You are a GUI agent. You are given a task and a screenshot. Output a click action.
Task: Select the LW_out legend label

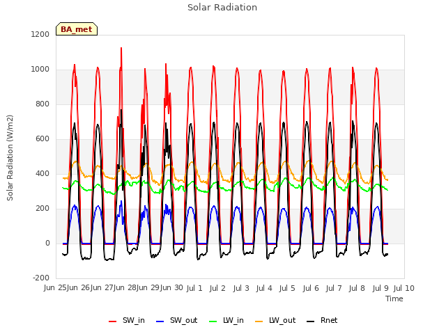[282, 320]
